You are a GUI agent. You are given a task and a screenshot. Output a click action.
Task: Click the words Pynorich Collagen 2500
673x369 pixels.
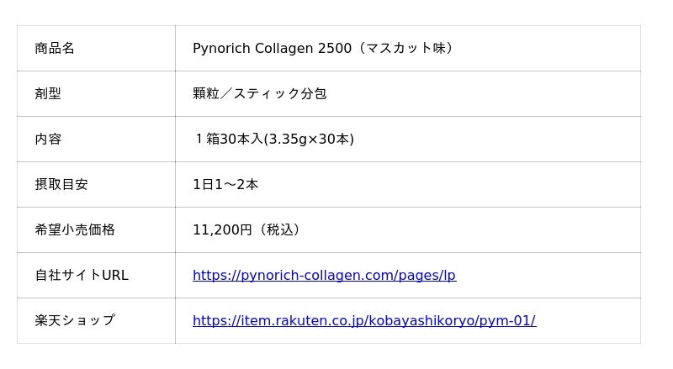point(272,48)
